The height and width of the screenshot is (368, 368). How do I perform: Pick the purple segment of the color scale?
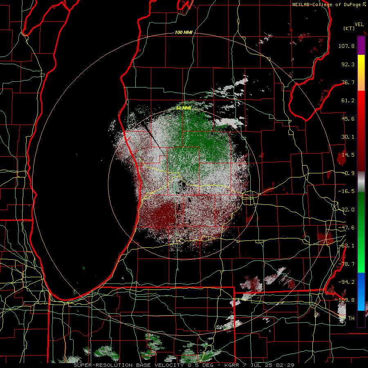coord(361,45)
